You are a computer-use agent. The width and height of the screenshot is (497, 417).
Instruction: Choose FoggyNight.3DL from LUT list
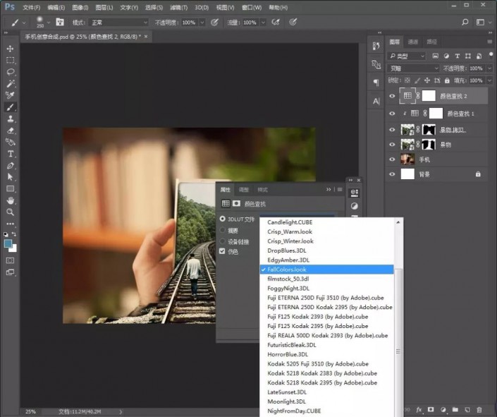[x=326, y=288]
